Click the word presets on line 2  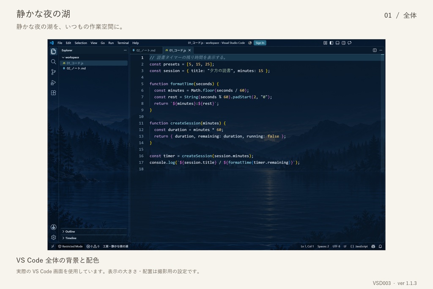pyautogui.click(x=172, y=64)
